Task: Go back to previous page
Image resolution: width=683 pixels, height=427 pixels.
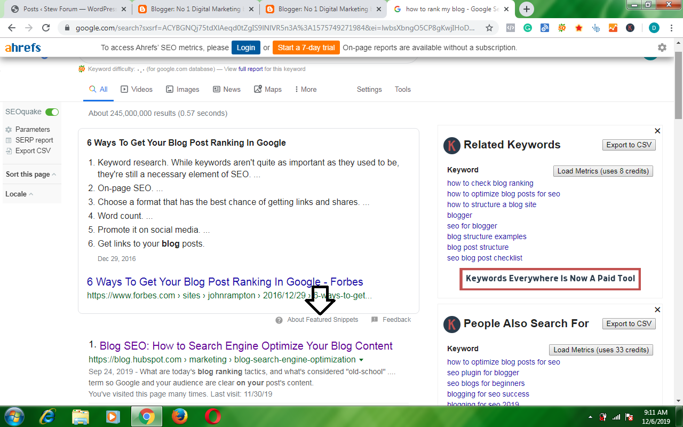Action: 12,28
